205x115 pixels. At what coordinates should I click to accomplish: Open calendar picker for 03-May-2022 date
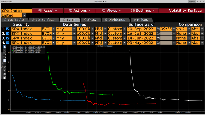tap(158, 42)
